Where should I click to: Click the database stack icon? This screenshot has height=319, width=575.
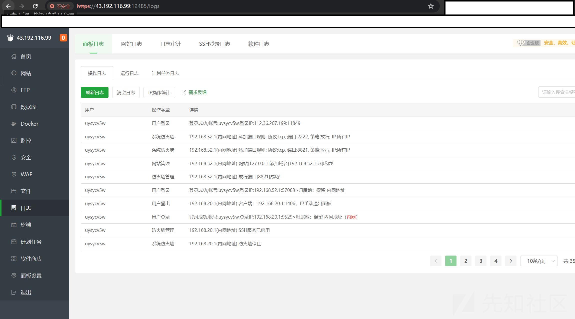tap(14, 107)
